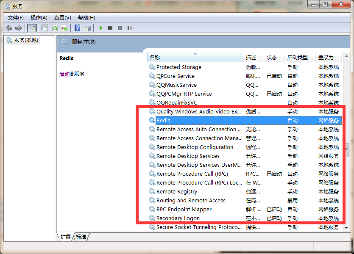
Task: Click the scrollbar down arrow in services list
Action: (346, 228)
